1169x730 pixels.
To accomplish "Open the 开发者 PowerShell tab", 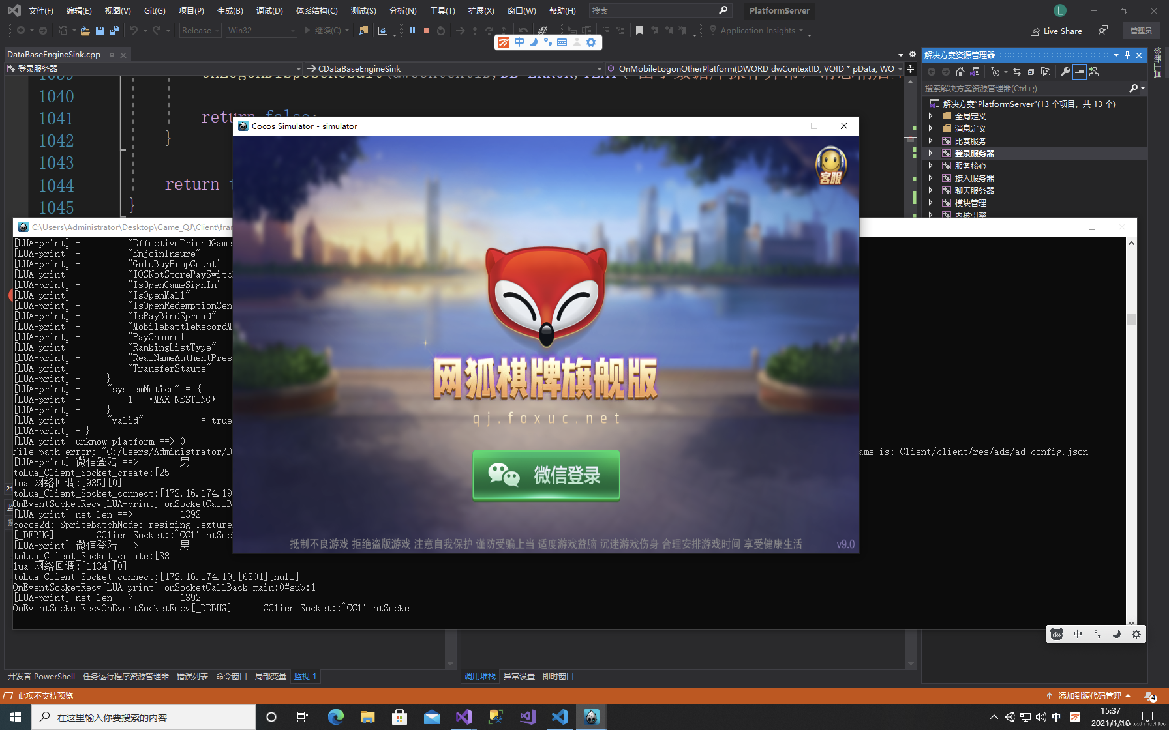I will (41, 676).
